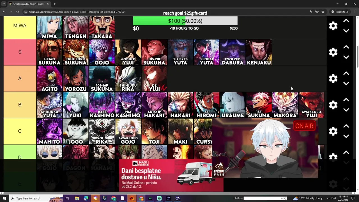359x202 pixels.
Task: Select the C tier label
Action: (20, 131)
